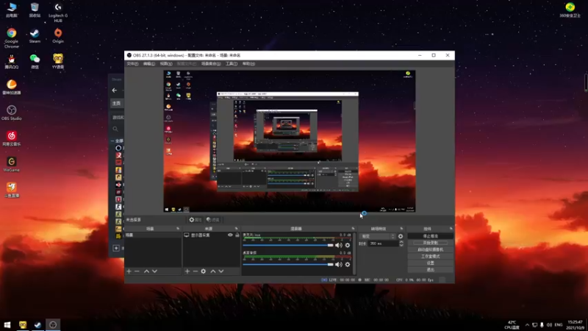This screenshot has height=331, width=588.
Task: Click the Steam window back arrow
Action: [x=115, y=90]
